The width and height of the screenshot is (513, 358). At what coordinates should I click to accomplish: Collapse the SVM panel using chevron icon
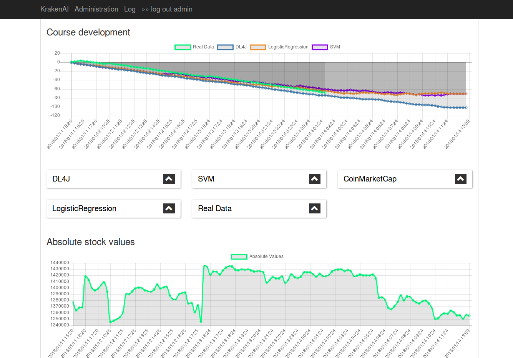tap(314, 179)
